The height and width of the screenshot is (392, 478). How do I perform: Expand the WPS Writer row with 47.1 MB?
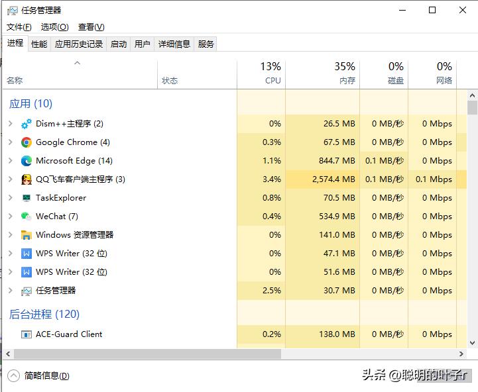click(11, 254)
